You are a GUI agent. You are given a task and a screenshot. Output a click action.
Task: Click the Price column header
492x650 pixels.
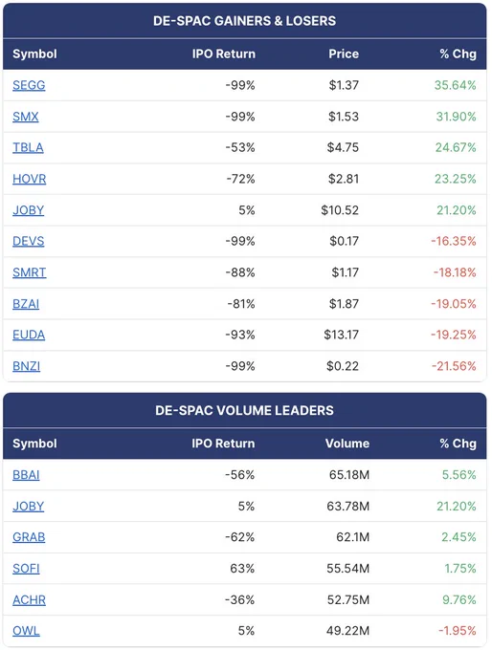click(x=344, y=54)
